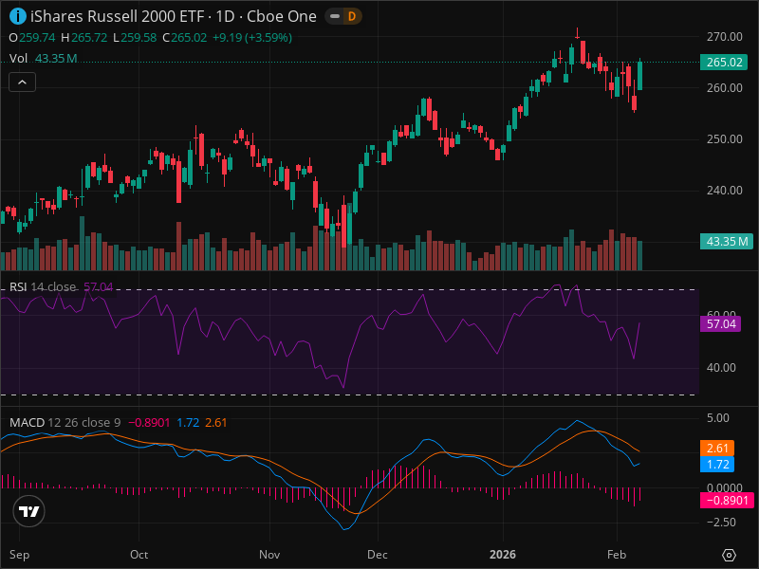The width and height of the screenshot is (759, 569).
Task: Open chart settings gear icon
Action: 729,555
